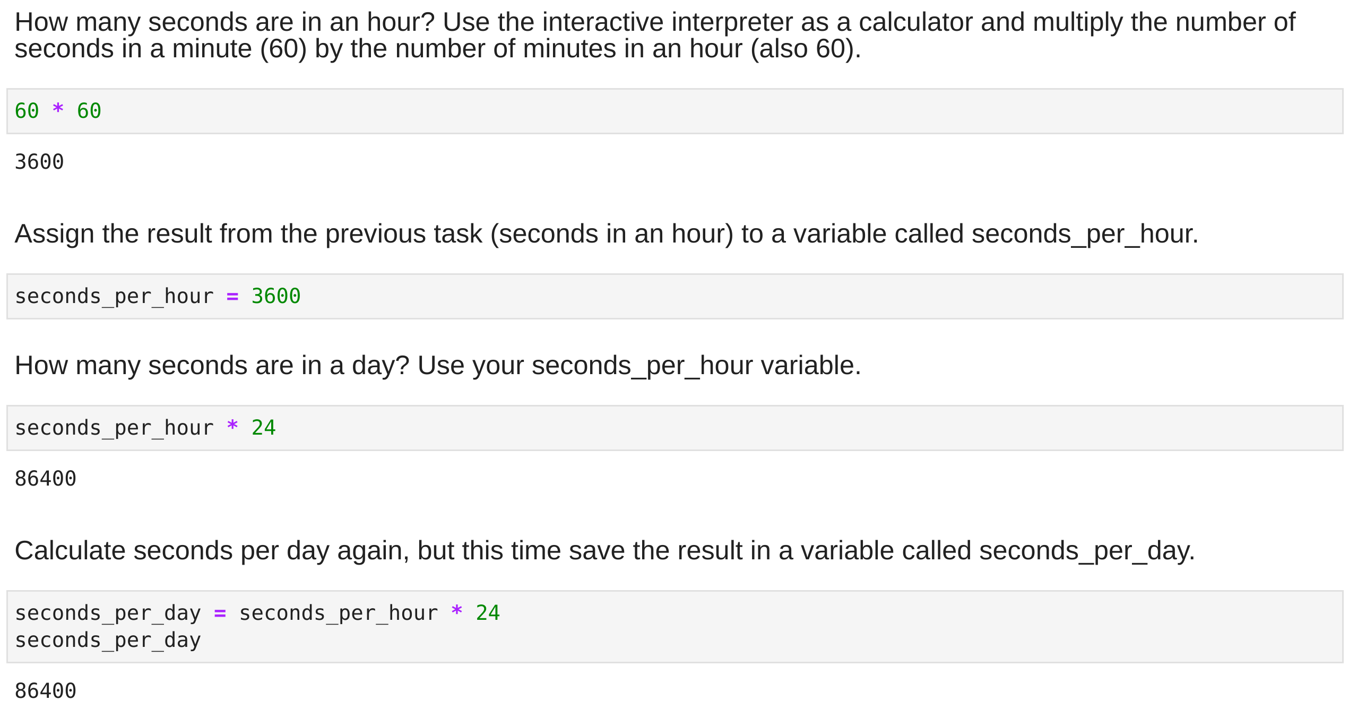Click the final 86400 output at bottom
Image resolution: width=1366 pixels, height=718 pixels.
[x=46, y=691]
